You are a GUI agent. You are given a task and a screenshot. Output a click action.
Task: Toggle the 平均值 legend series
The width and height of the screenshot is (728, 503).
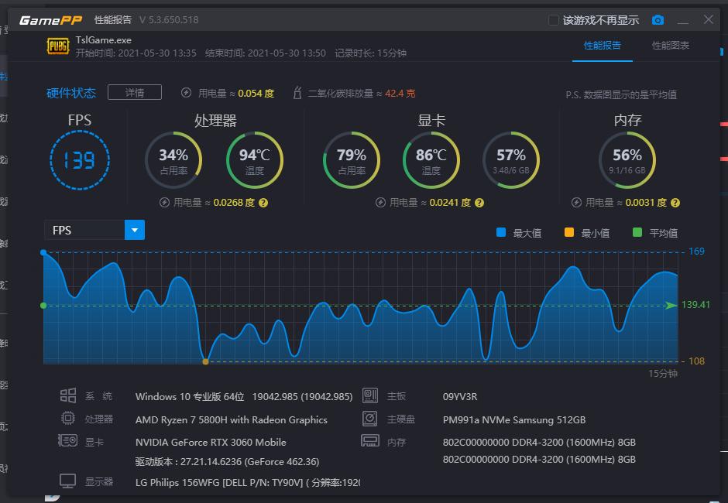655,232
